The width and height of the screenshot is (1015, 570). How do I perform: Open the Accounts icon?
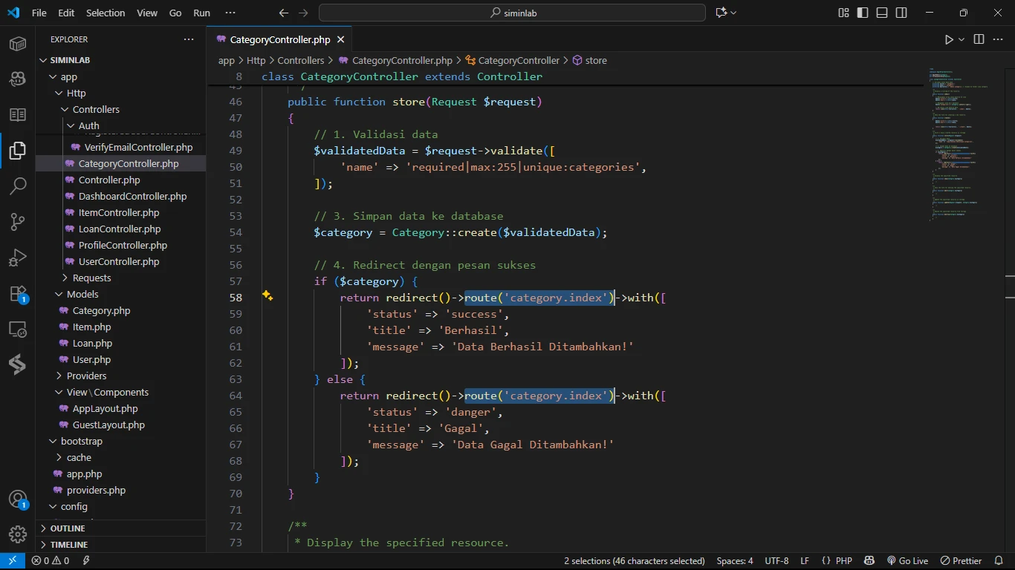18,499
